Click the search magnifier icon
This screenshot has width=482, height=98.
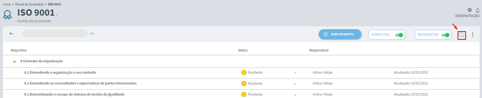(x=461, y=35)
